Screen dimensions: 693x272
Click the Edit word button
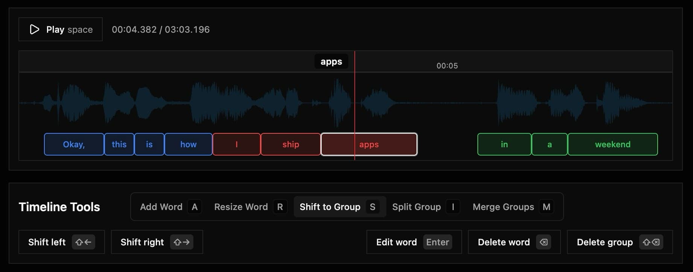[414, 242]
